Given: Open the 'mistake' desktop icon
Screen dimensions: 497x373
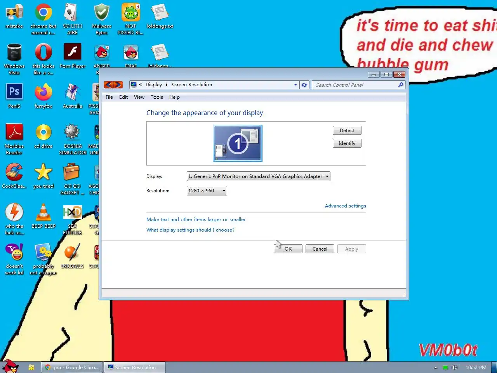Looking at the screenshot, I should 14,17.
